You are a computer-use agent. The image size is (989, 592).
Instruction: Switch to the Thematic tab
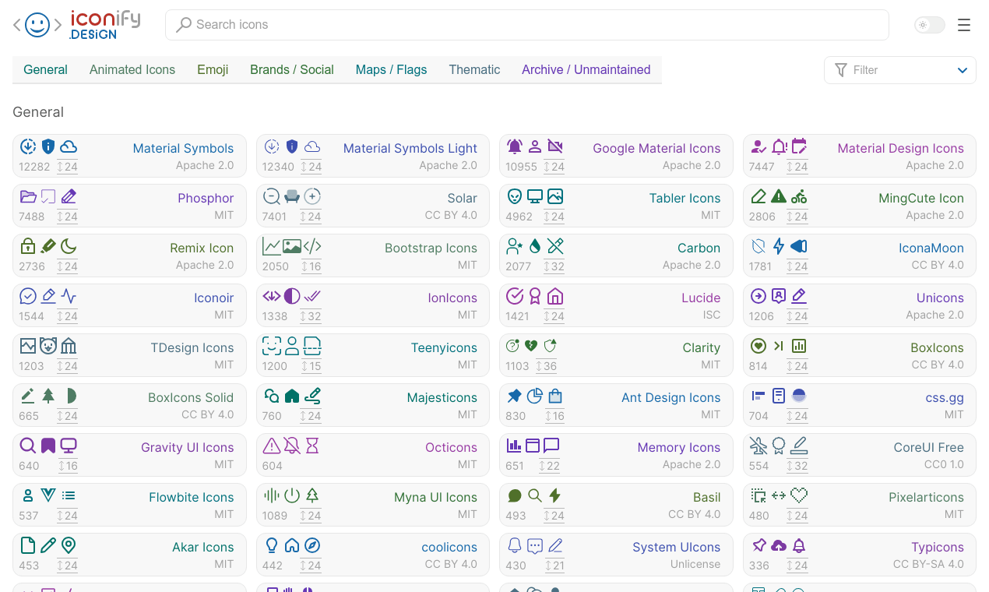point(474,69)
